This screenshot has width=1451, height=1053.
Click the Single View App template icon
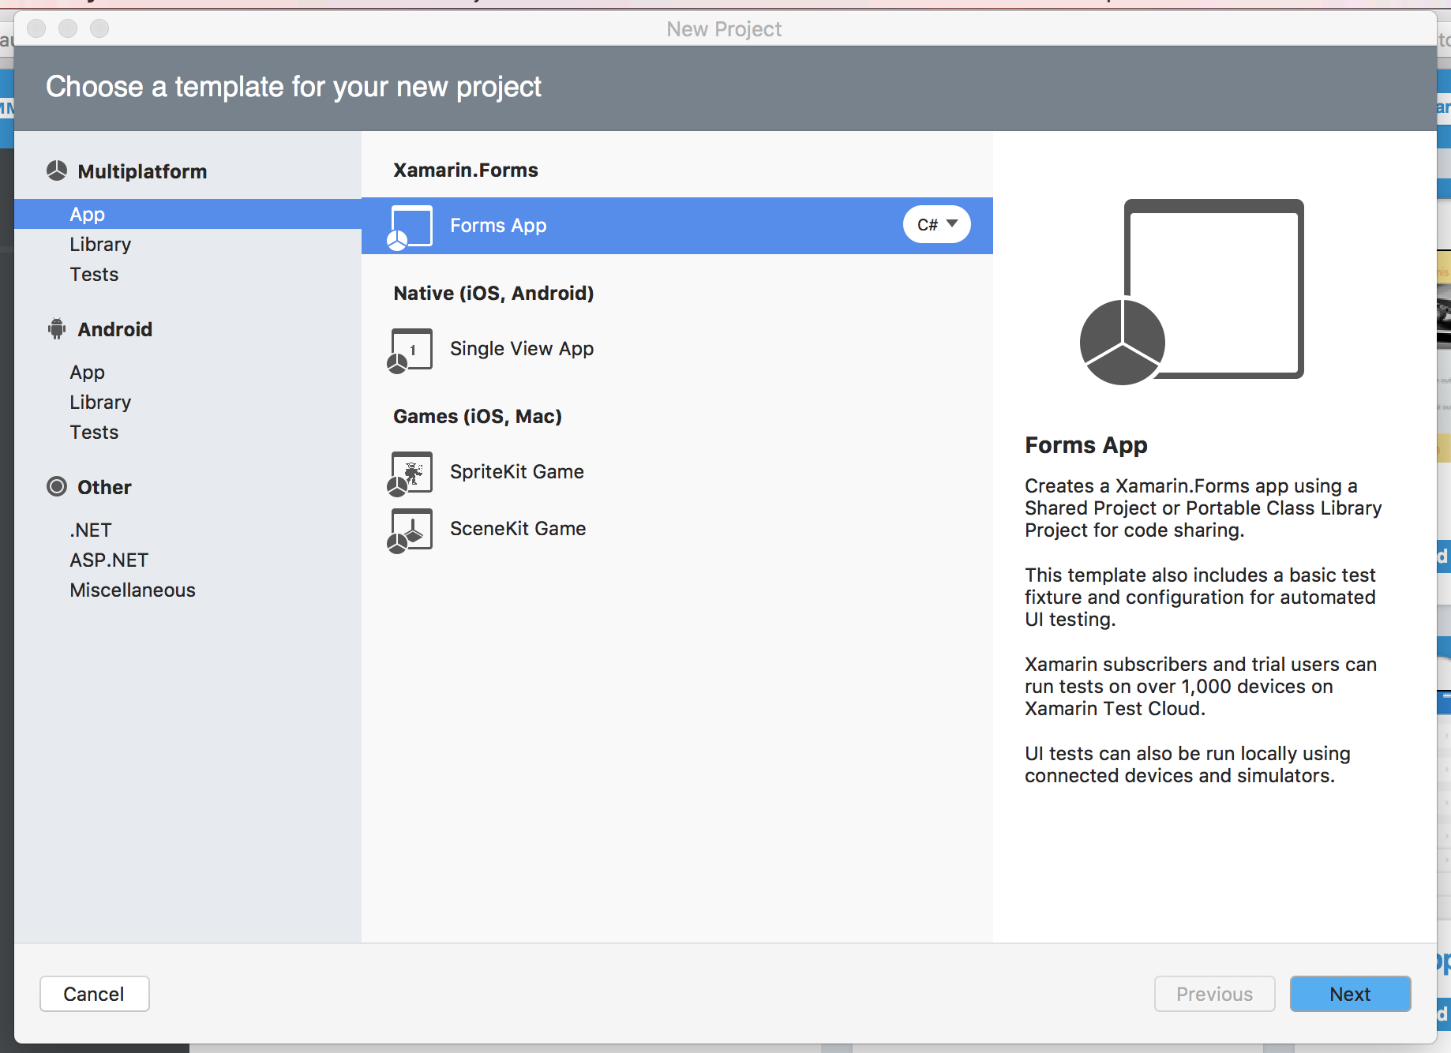(410, 350)
